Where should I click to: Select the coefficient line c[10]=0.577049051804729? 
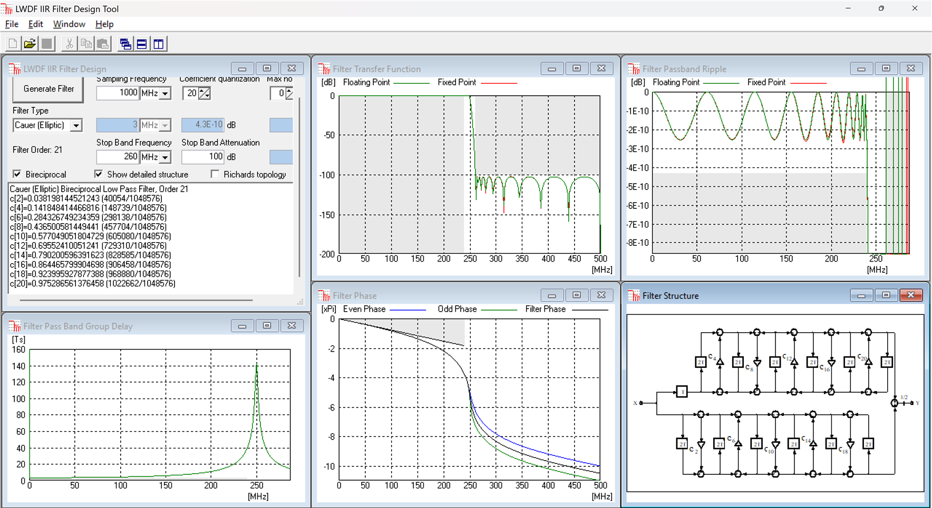point(90,236)
